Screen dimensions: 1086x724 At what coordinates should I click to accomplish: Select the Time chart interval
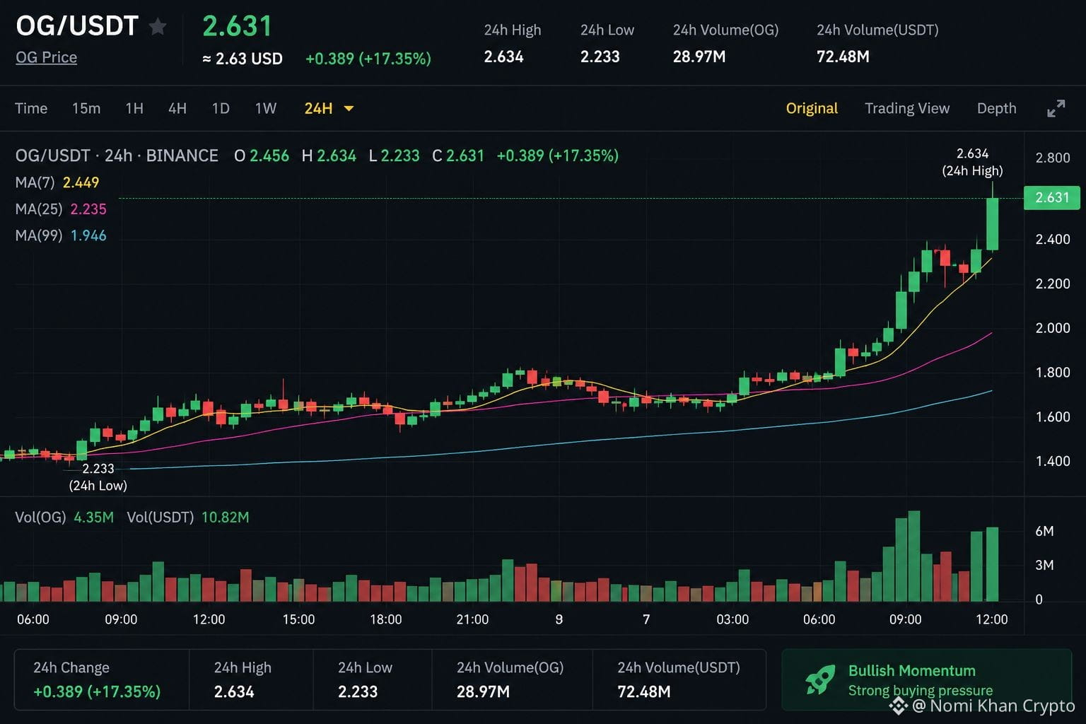pyautogui.click(x=31, y=108)
